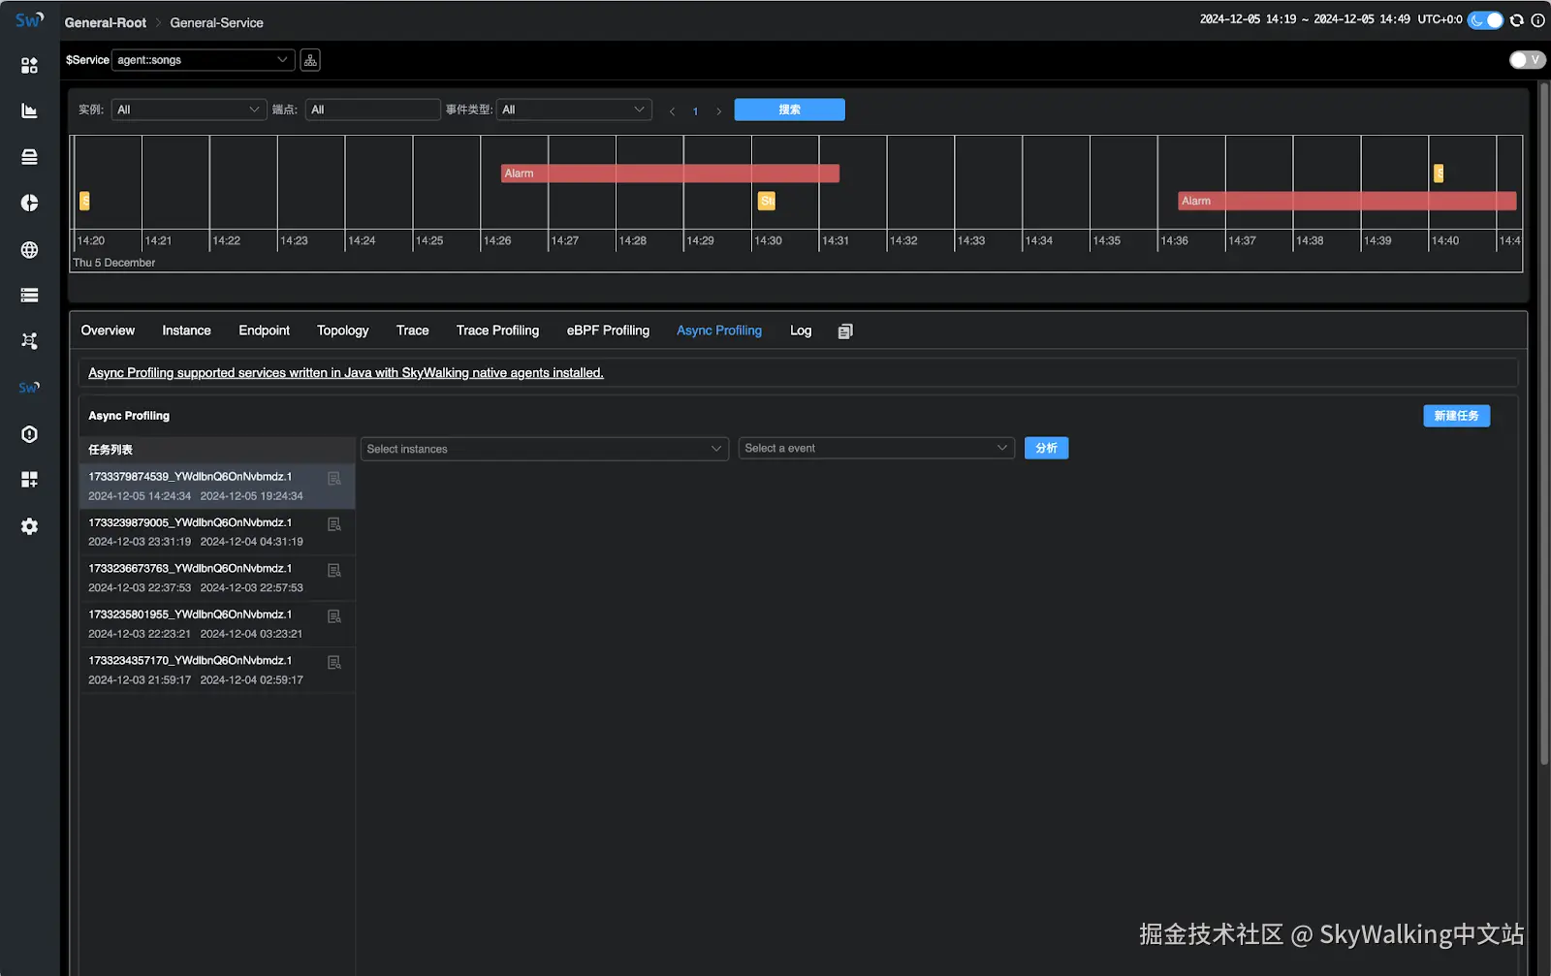This screenshot has width=1551, height=976.
Task: Click the General-Root breadcrumb
Action: click(x=106, y=22)
